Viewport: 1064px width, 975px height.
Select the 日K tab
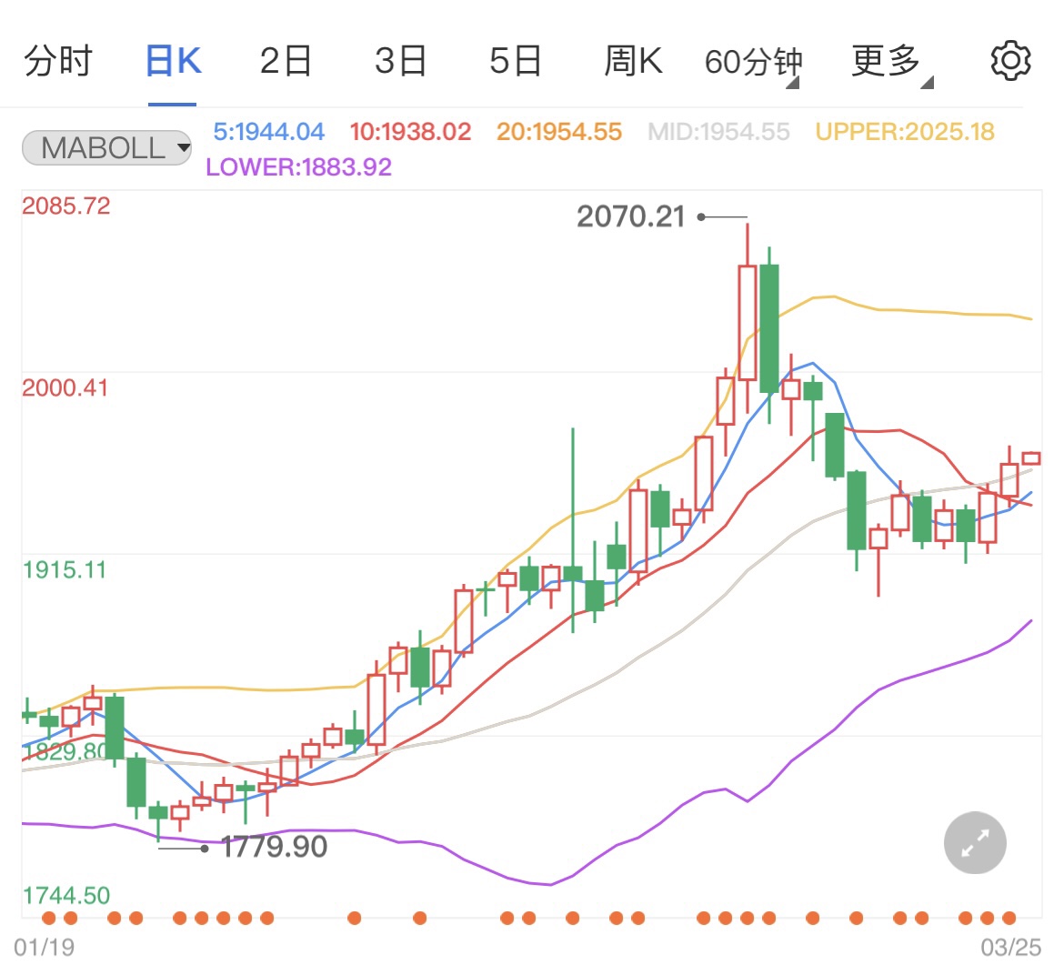tap(173, 61)
